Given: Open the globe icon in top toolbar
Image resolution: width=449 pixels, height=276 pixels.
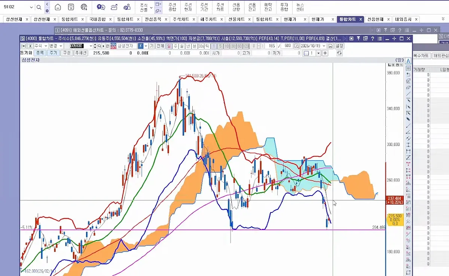Looking at the screenshot, I should (x=84, y=7).
